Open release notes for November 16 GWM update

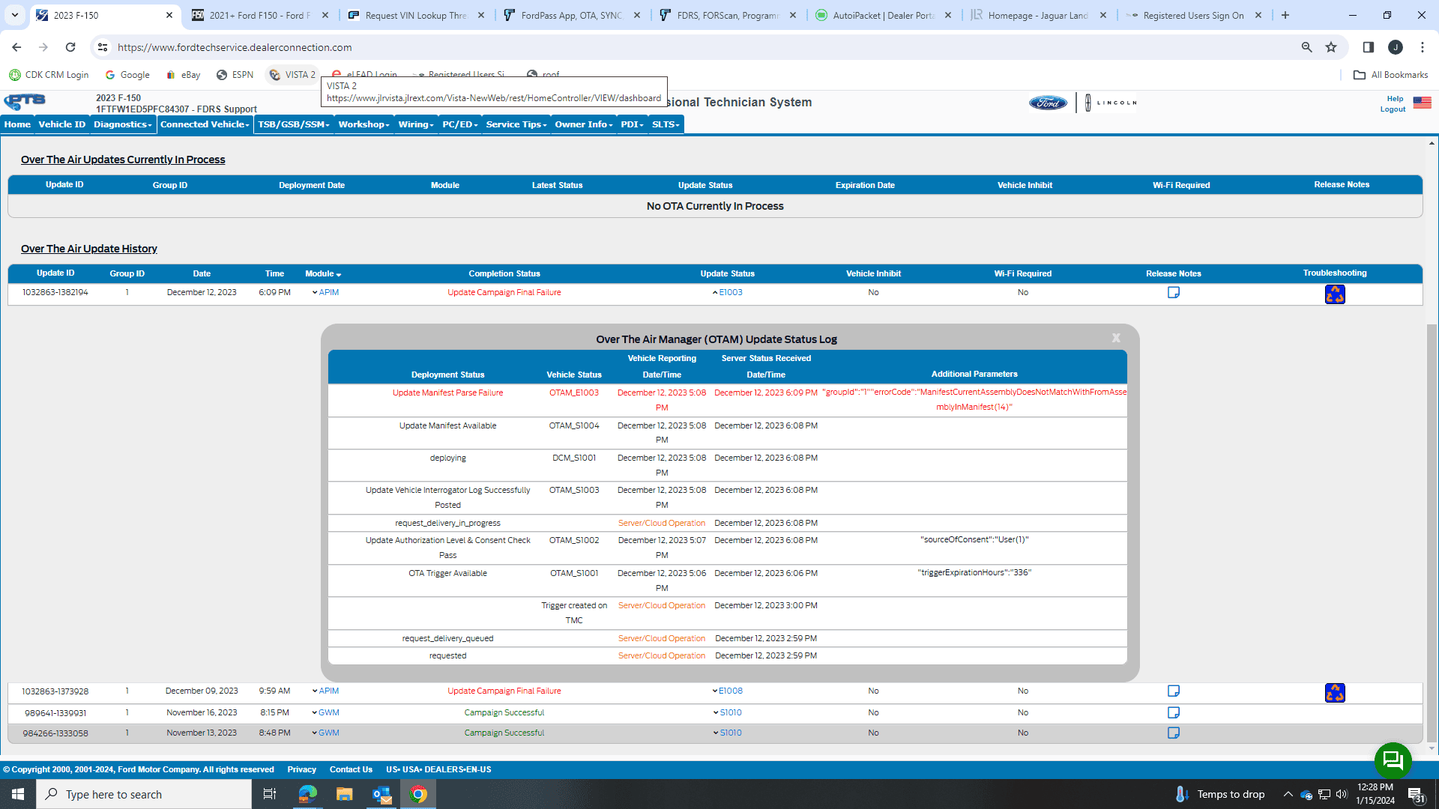[1173, 713]
